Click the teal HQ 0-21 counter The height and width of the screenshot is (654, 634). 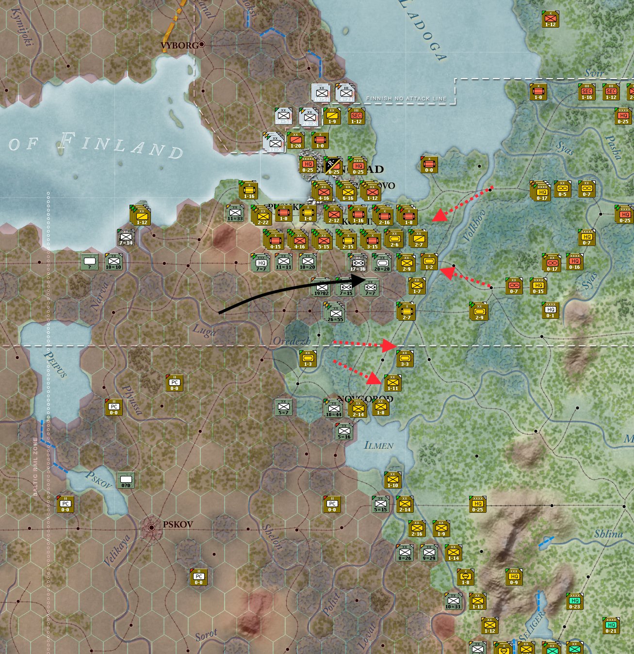(x=611, y=625)
